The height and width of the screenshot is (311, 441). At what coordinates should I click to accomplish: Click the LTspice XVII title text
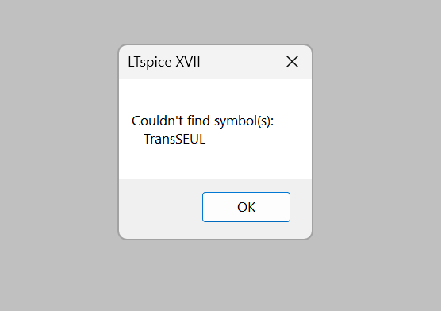[164, 62]
